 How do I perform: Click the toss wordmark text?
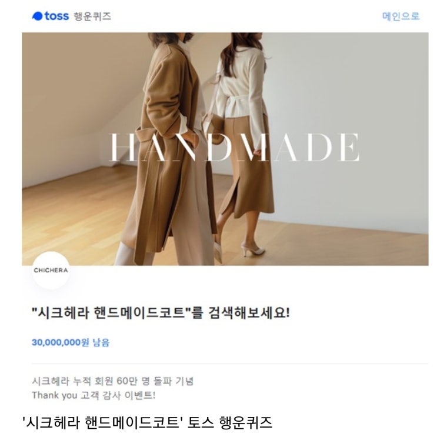56,16
